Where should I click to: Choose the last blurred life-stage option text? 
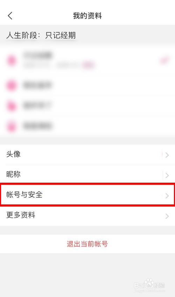37,126
